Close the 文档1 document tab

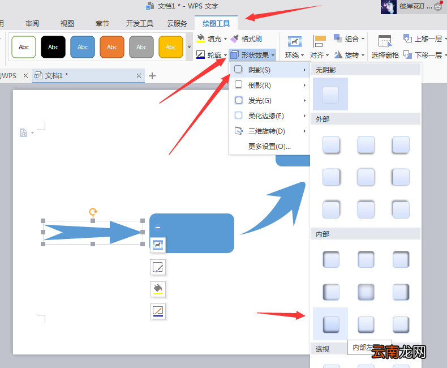pos(139,76)
